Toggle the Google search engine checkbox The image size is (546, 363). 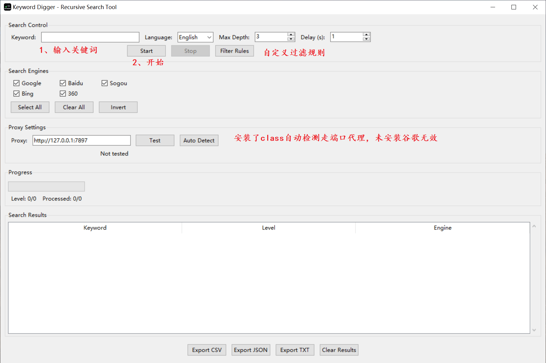[x=17, y=83]
